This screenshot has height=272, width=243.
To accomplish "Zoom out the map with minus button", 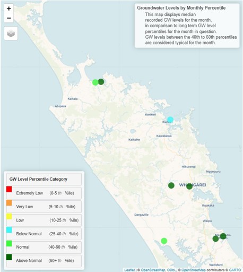I will tap(9, 18).
